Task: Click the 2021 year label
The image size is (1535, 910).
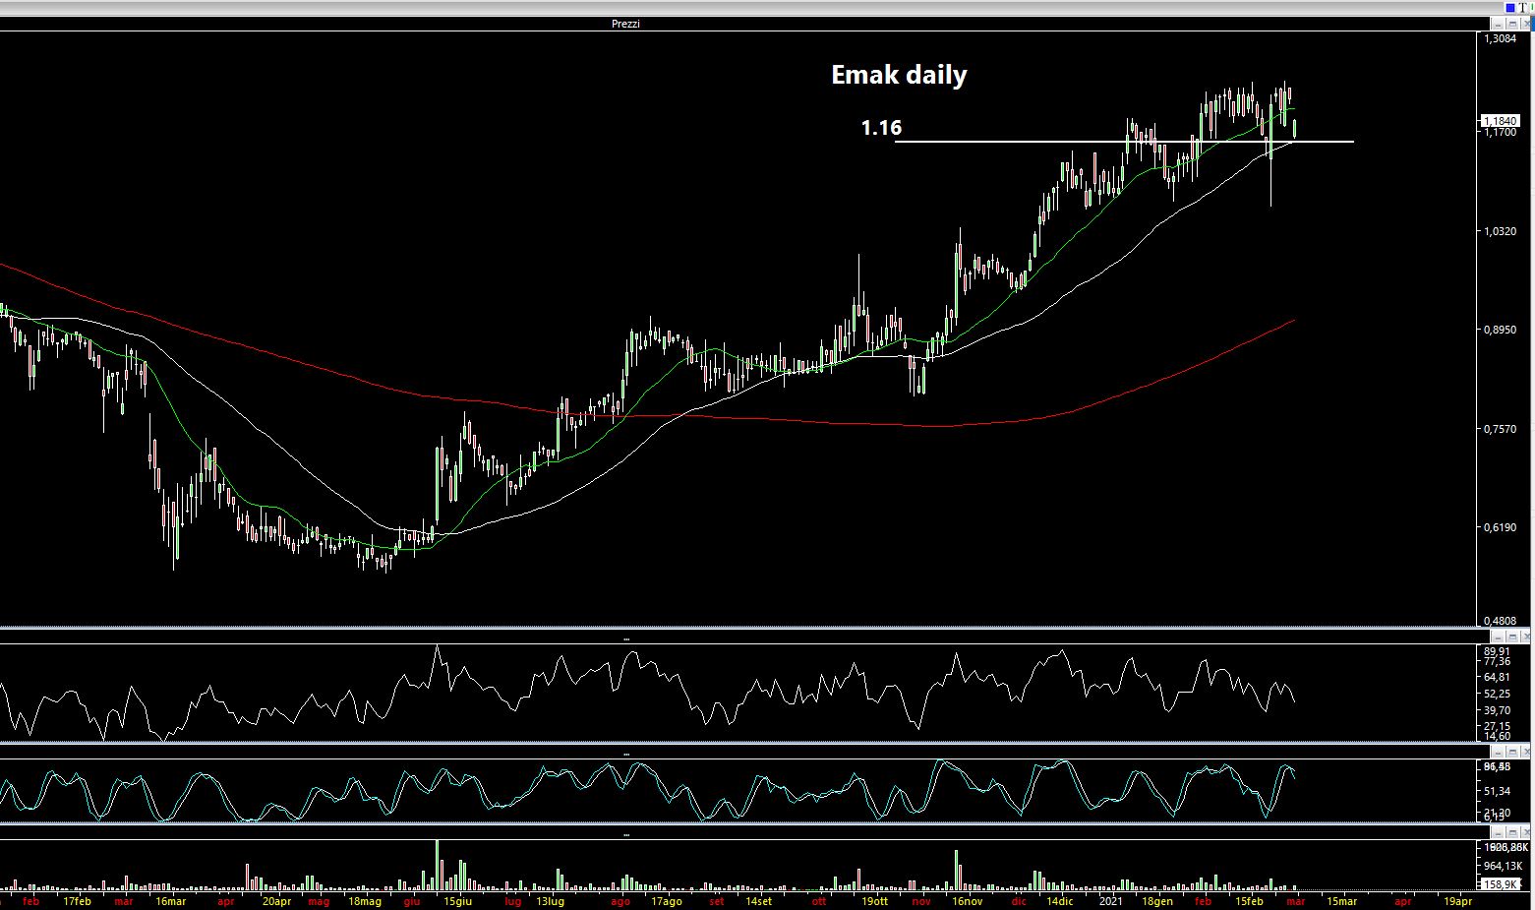Action: (1110, 901)
